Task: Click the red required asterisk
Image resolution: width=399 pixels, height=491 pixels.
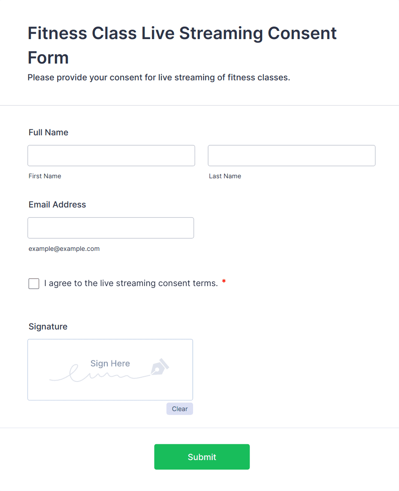Action: (224, 282)
